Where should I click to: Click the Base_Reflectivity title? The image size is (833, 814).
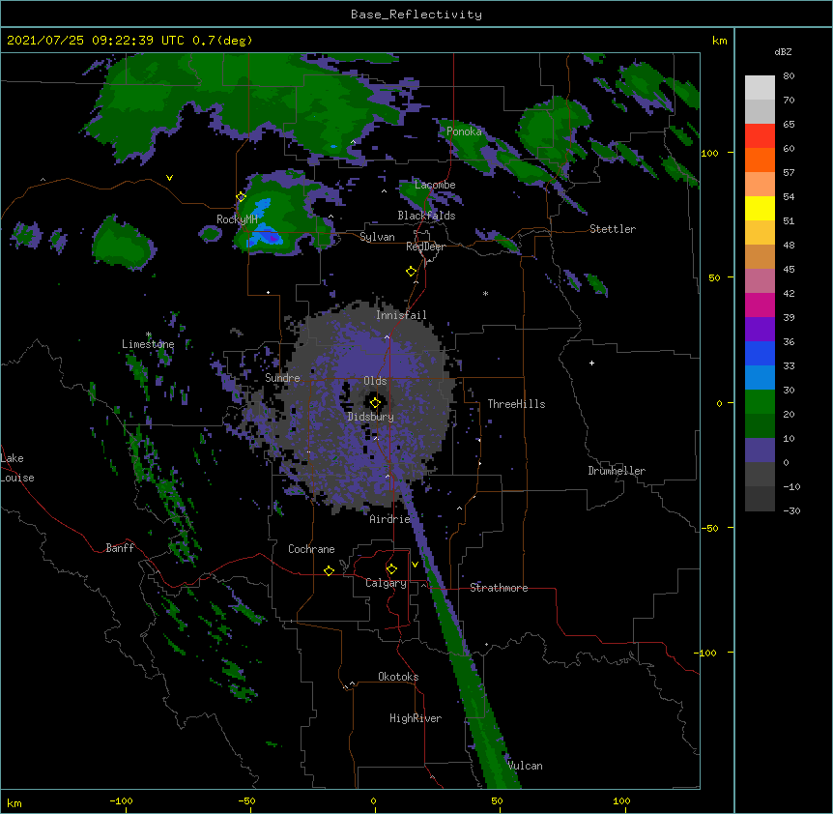(x=416, y=15)
